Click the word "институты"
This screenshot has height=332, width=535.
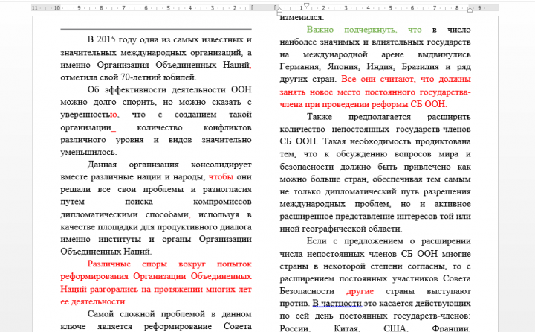120,240
